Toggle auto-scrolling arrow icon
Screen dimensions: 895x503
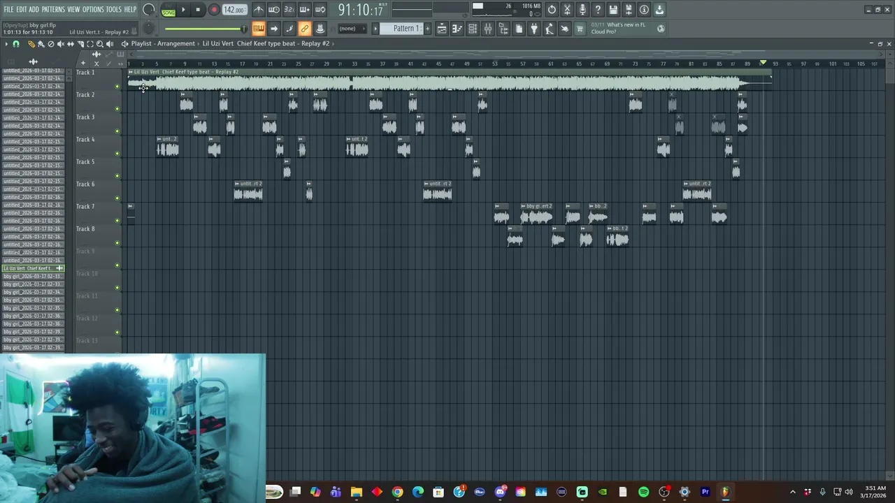coord(274,29)
